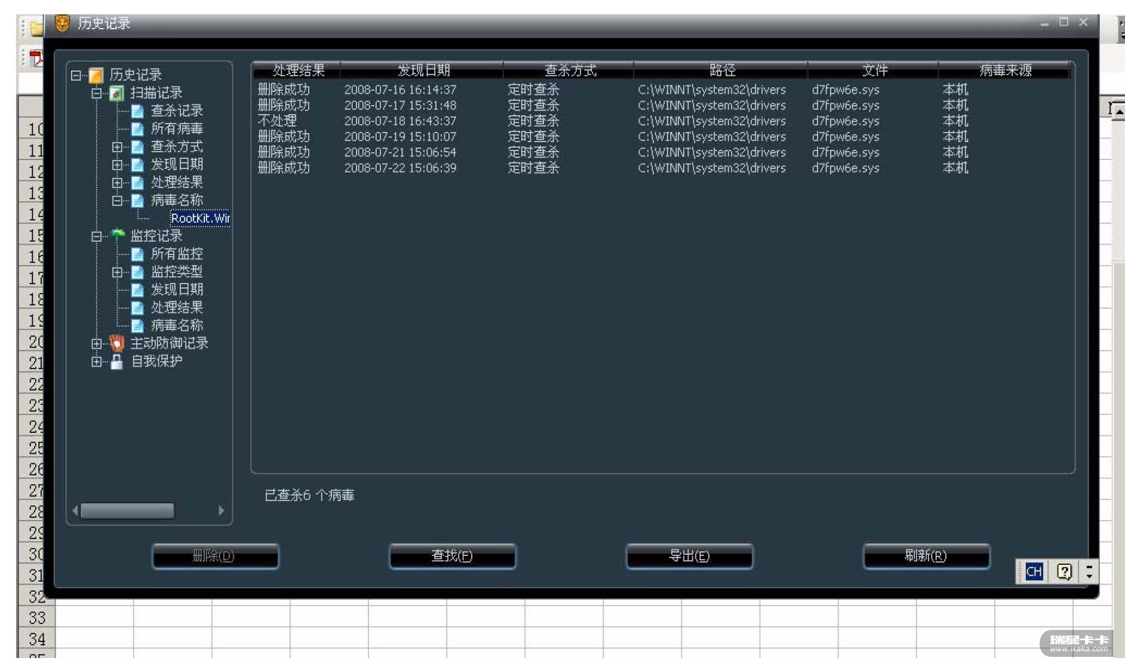Click 已查杀6 个病毒 status text
This screenshot has width=1125, height=664.
[x=309, y=495]
